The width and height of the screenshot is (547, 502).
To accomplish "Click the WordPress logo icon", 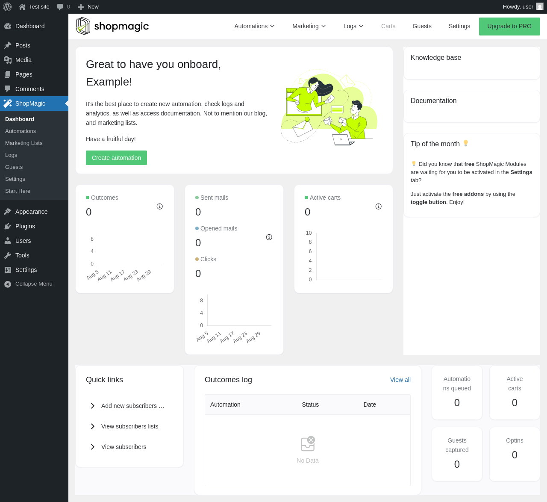I will pos(7,7).
